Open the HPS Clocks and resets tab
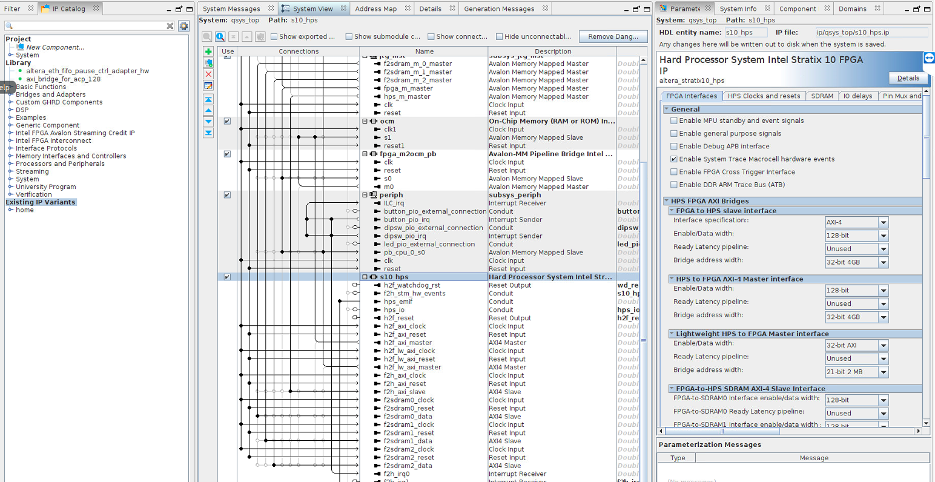The width and height of the screenshot is (935, 482). pos(764,96)
